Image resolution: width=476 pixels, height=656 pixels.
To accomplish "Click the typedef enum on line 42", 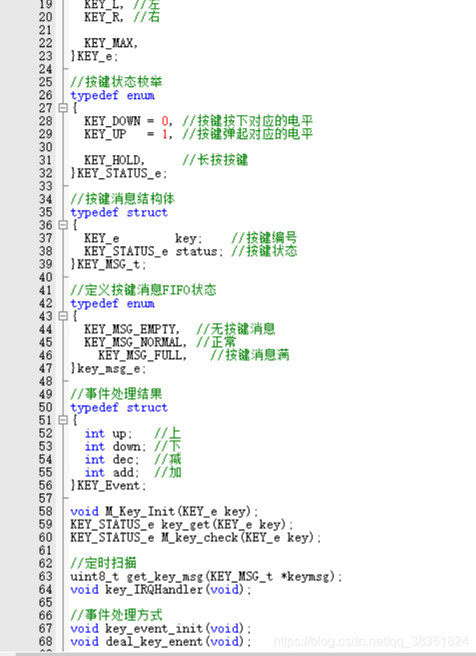I will (113, 303).
